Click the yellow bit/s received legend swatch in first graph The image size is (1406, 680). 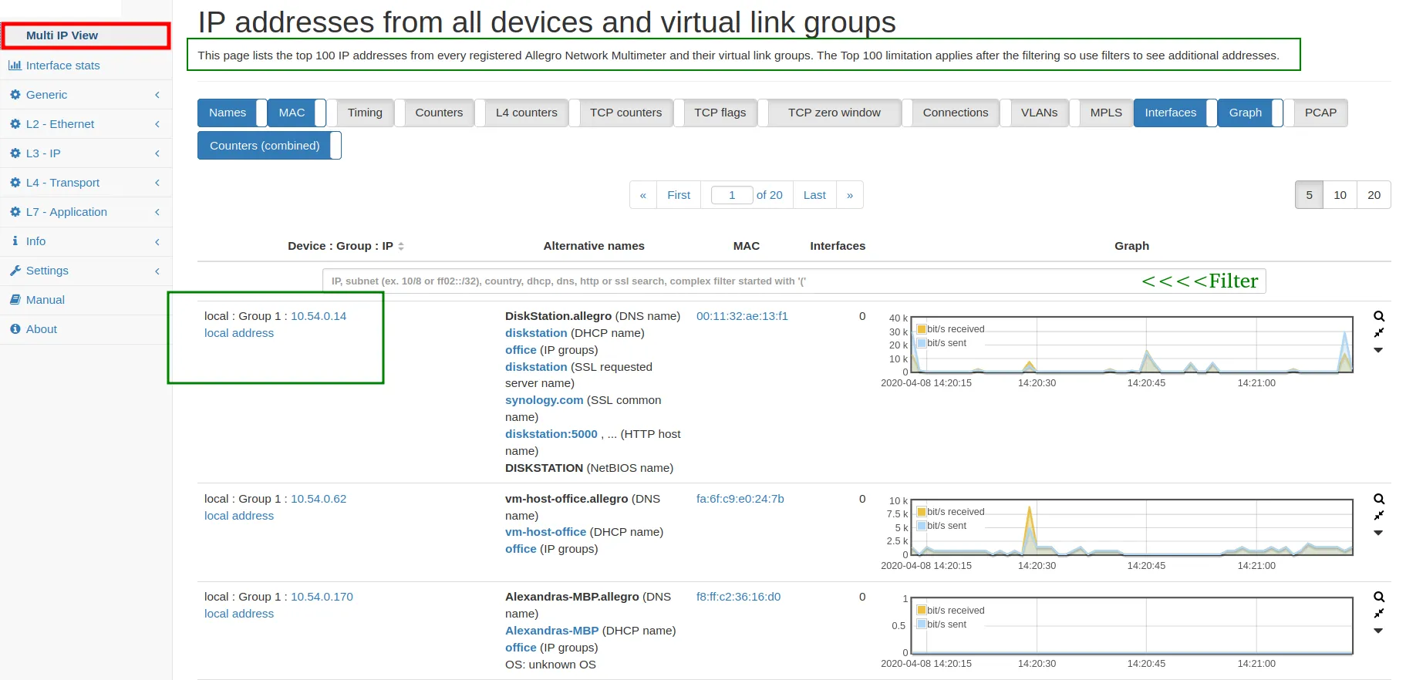[x=921, y=329]
